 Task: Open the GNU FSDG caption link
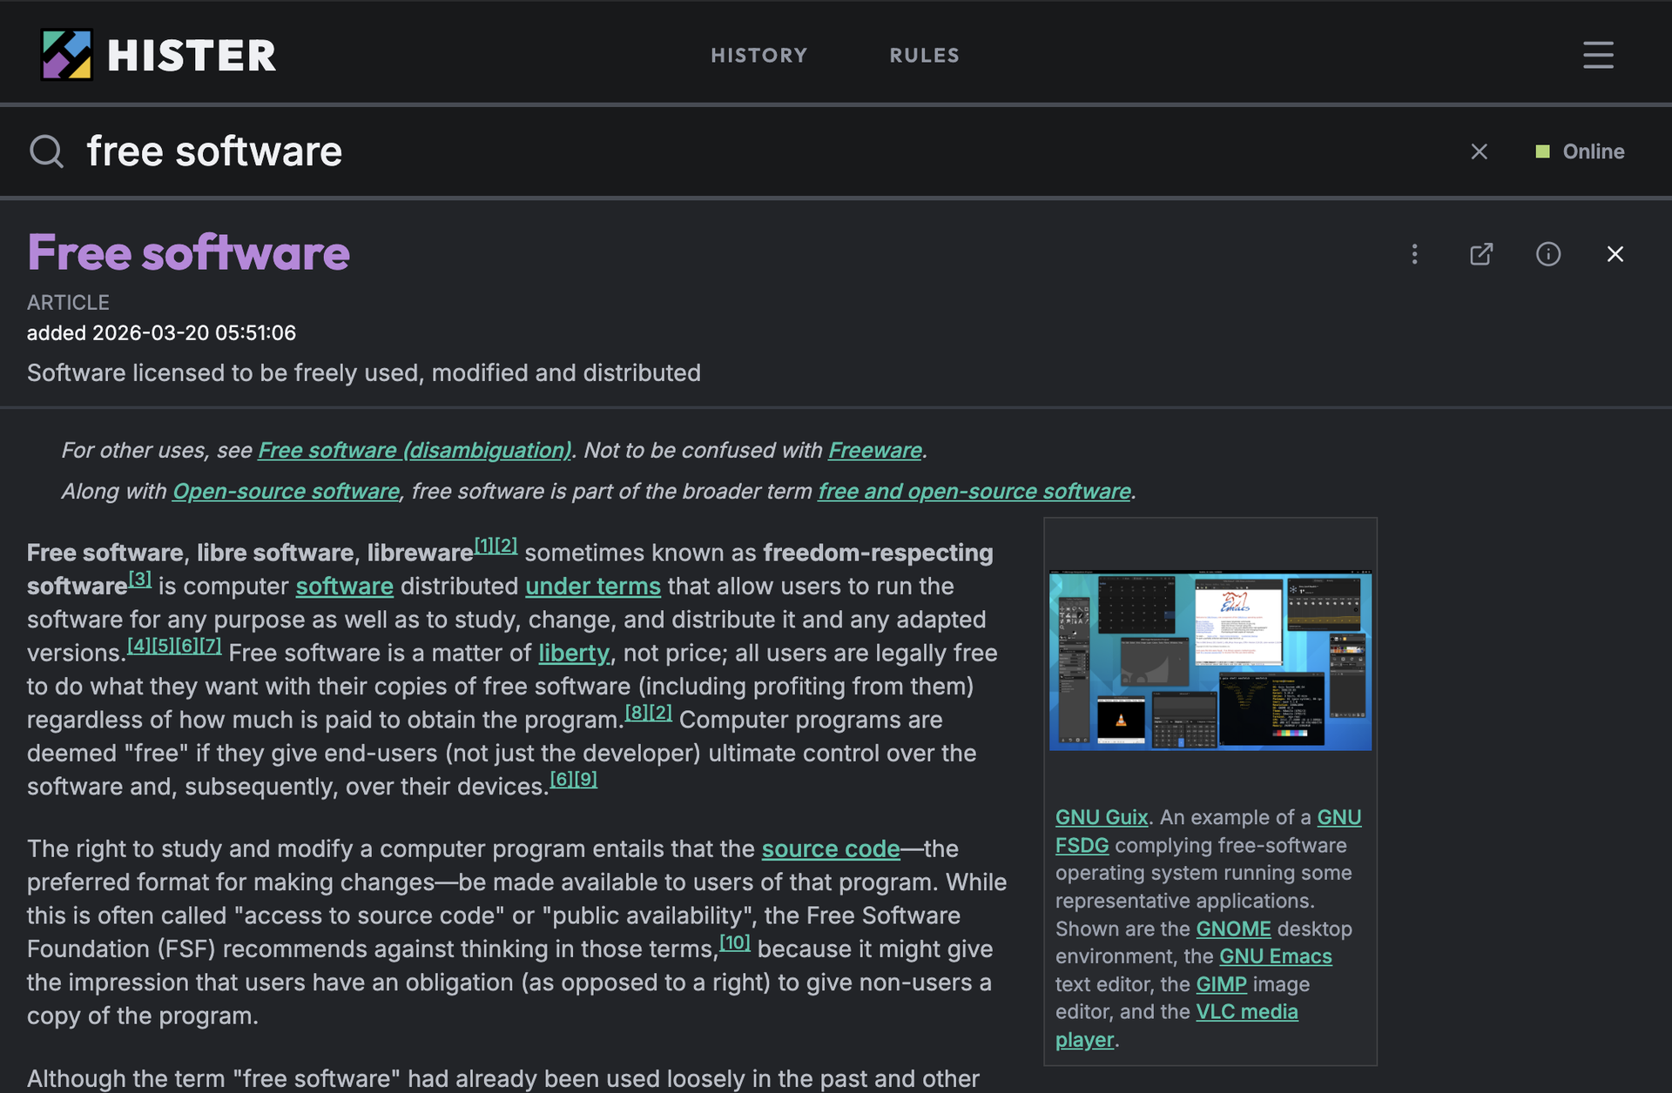click(x=1082, y=846)
